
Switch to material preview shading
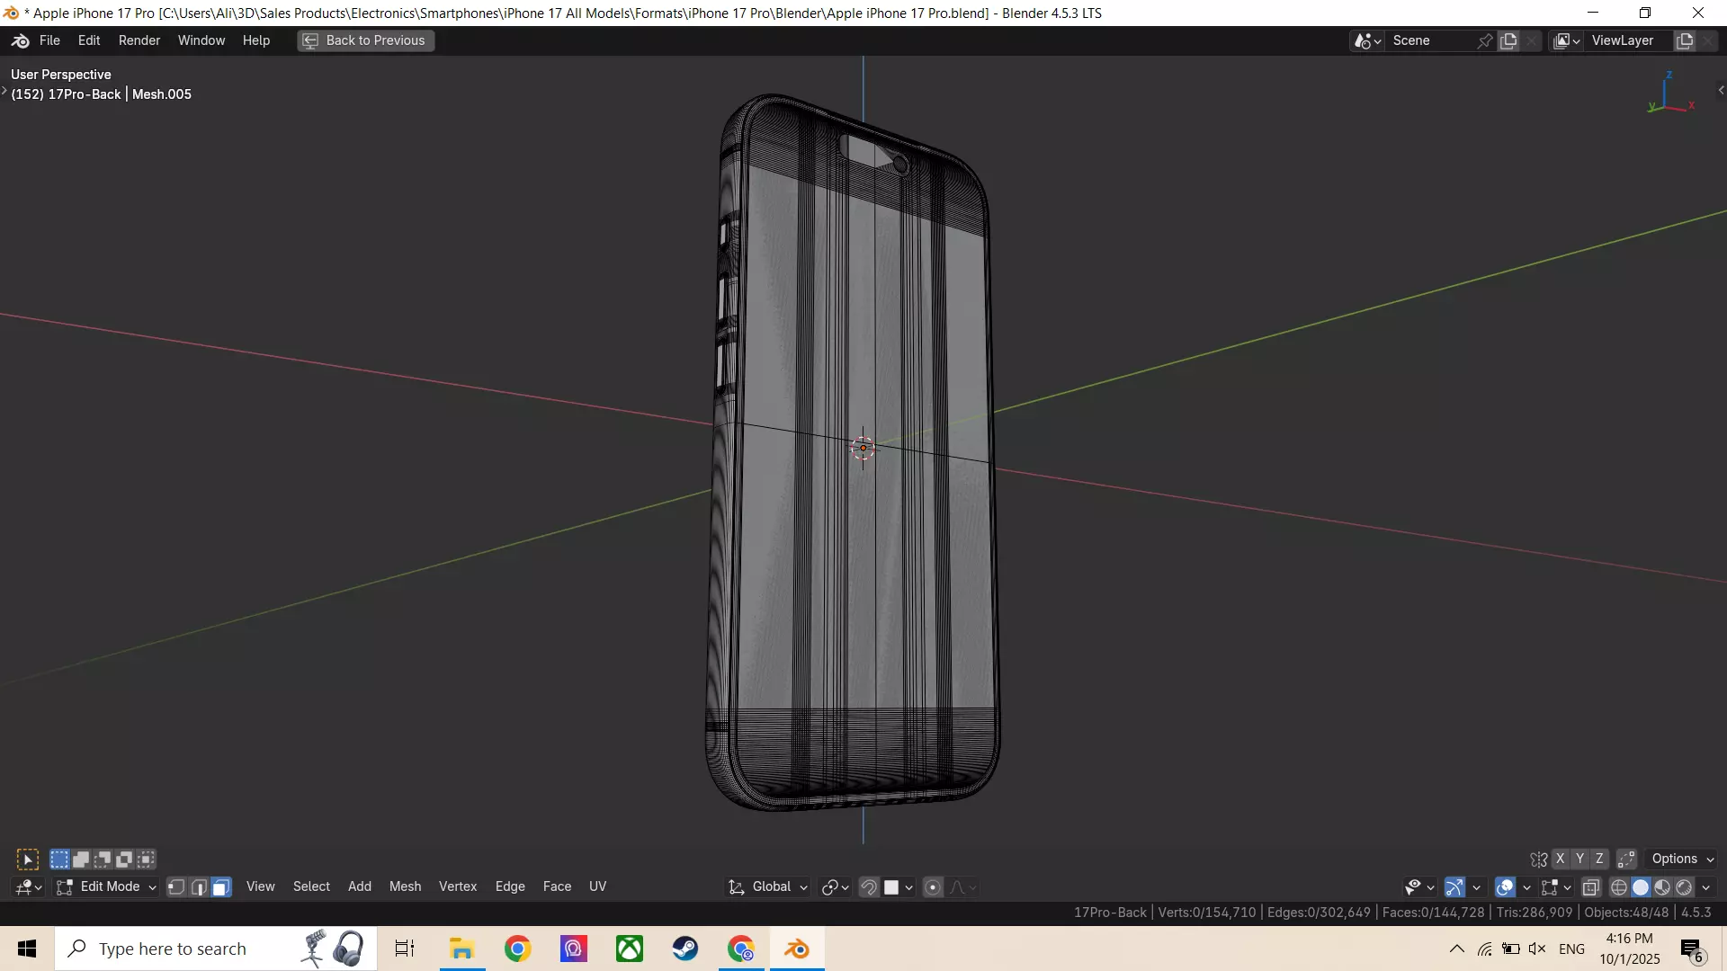tap(1662, 887)
